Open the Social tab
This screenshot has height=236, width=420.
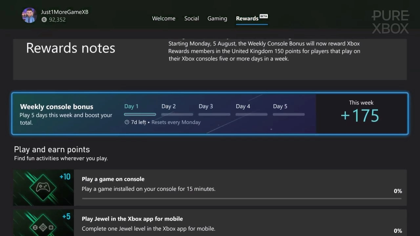pos(192,19)
